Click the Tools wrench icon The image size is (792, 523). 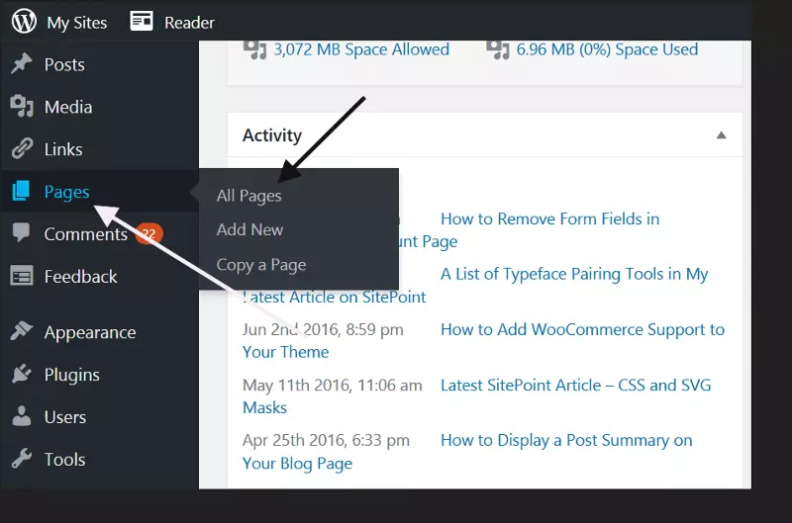[22, 459]
